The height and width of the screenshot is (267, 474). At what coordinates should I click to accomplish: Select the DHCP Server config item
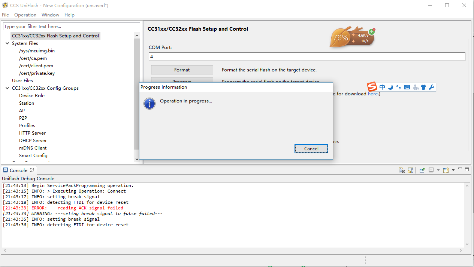(x=33, y=141)
